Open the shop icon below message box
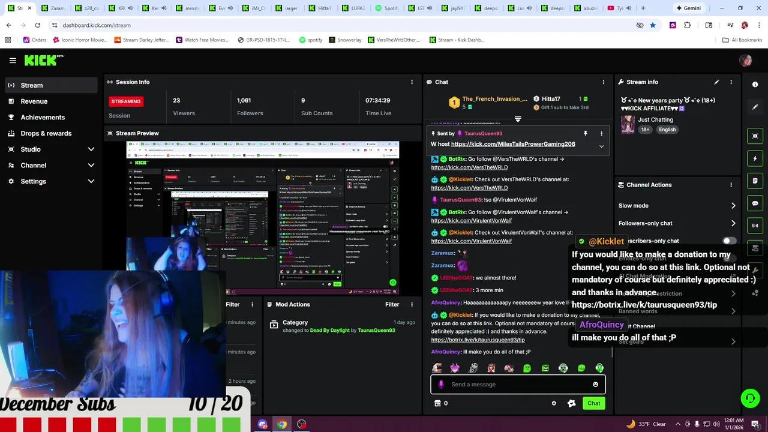The width and height of the screenshot is (768, 432). (x=437, y=403)
